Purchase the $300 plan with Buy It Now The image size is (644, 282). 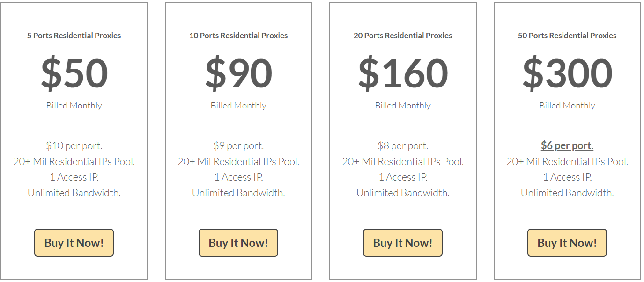[x=567, y=243]
